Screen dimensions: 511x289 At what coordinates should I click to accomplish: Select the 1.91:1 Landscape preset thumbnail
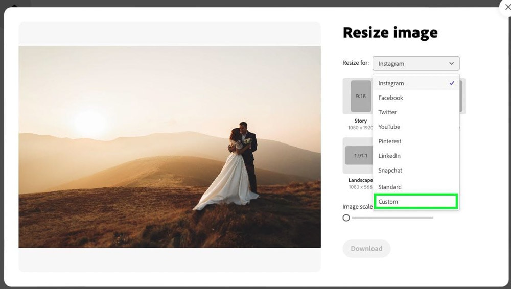[x=359, y=155]
